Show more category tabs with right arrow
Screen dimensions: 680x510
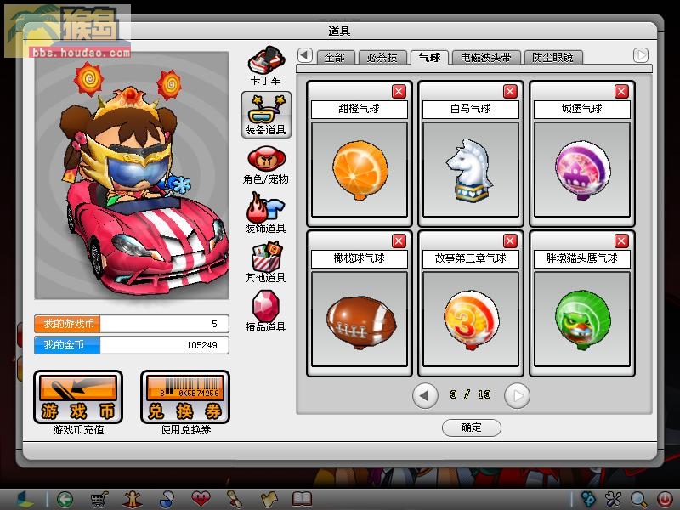point(641,55)
